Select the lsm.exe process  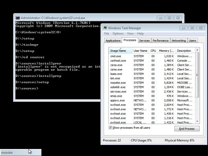tap(152, 78)
